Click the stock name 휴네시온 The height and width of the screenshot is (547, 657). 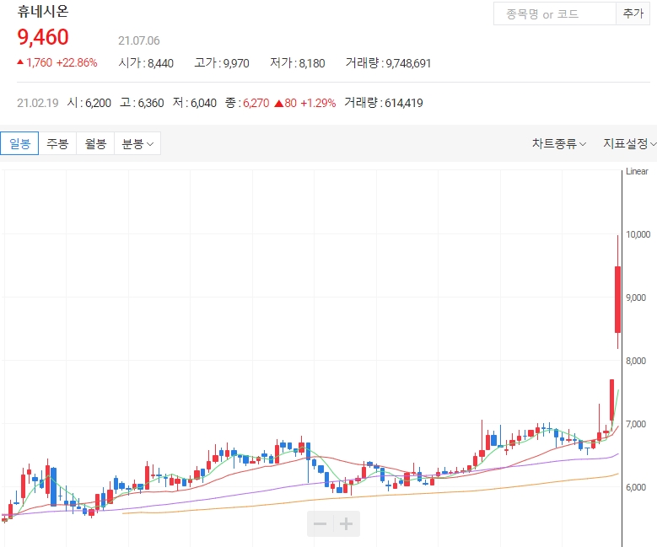(43, 11)
